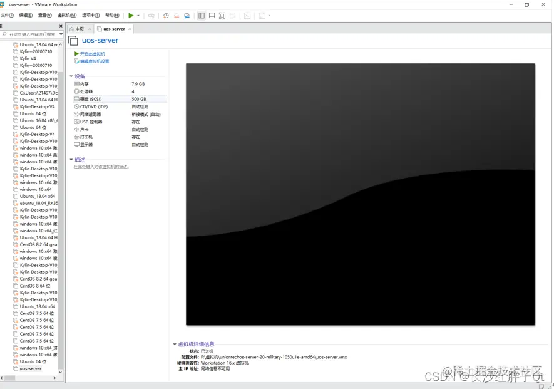Viewport: 554px width, 389px height.
Task: Click the USB 控制器 device icon
Action: click(x=76, y=122)
